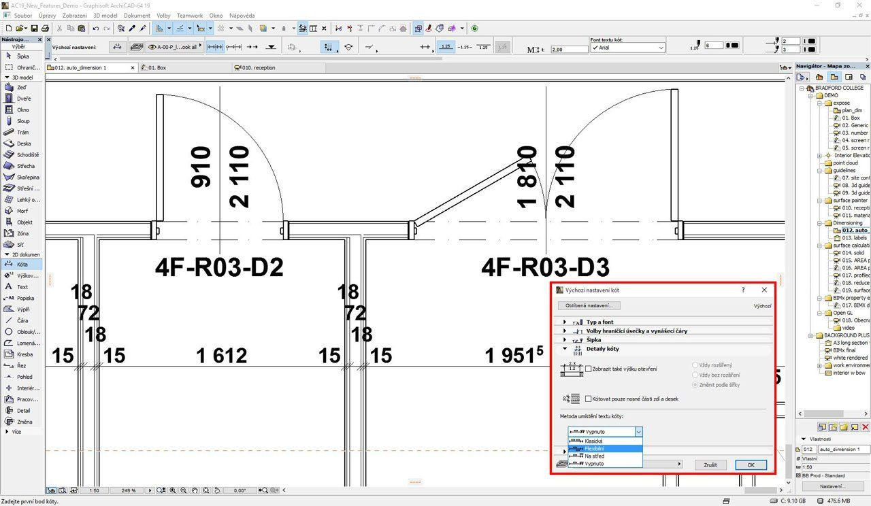
Task: Click the OK button in dialog
Action: point(751,465)
